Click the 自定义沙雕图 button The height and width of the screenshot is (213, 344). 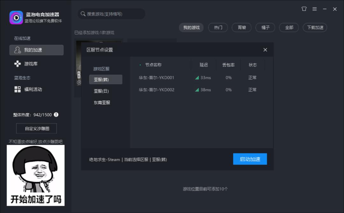point(36,128)
